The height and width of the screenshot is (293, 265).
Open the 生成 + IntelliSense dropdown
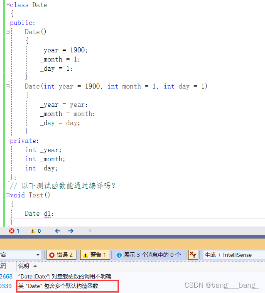pyautogui.click(x=234, y=255)
